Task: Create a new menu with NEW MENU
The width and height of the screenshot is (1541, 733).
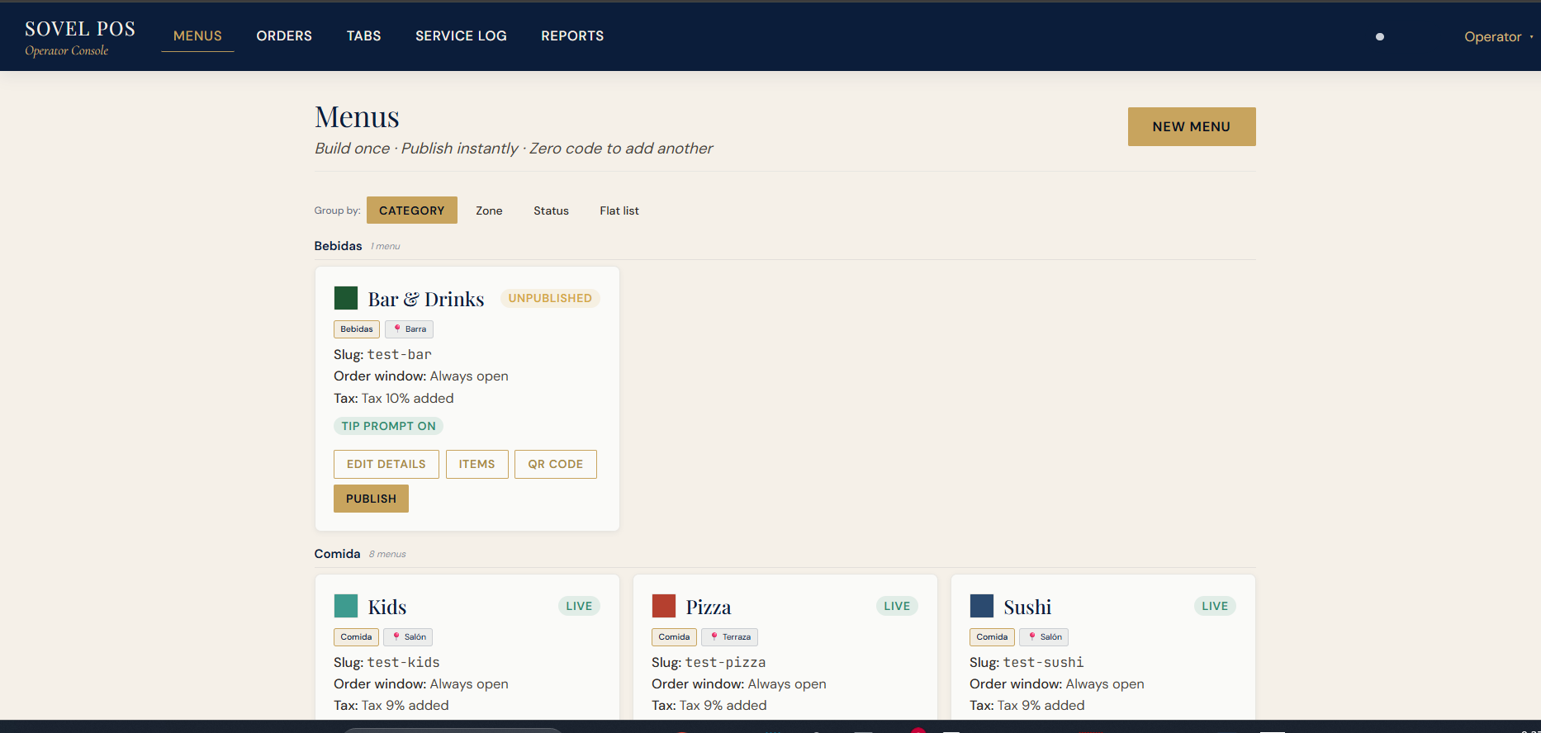Action: 1192,126
